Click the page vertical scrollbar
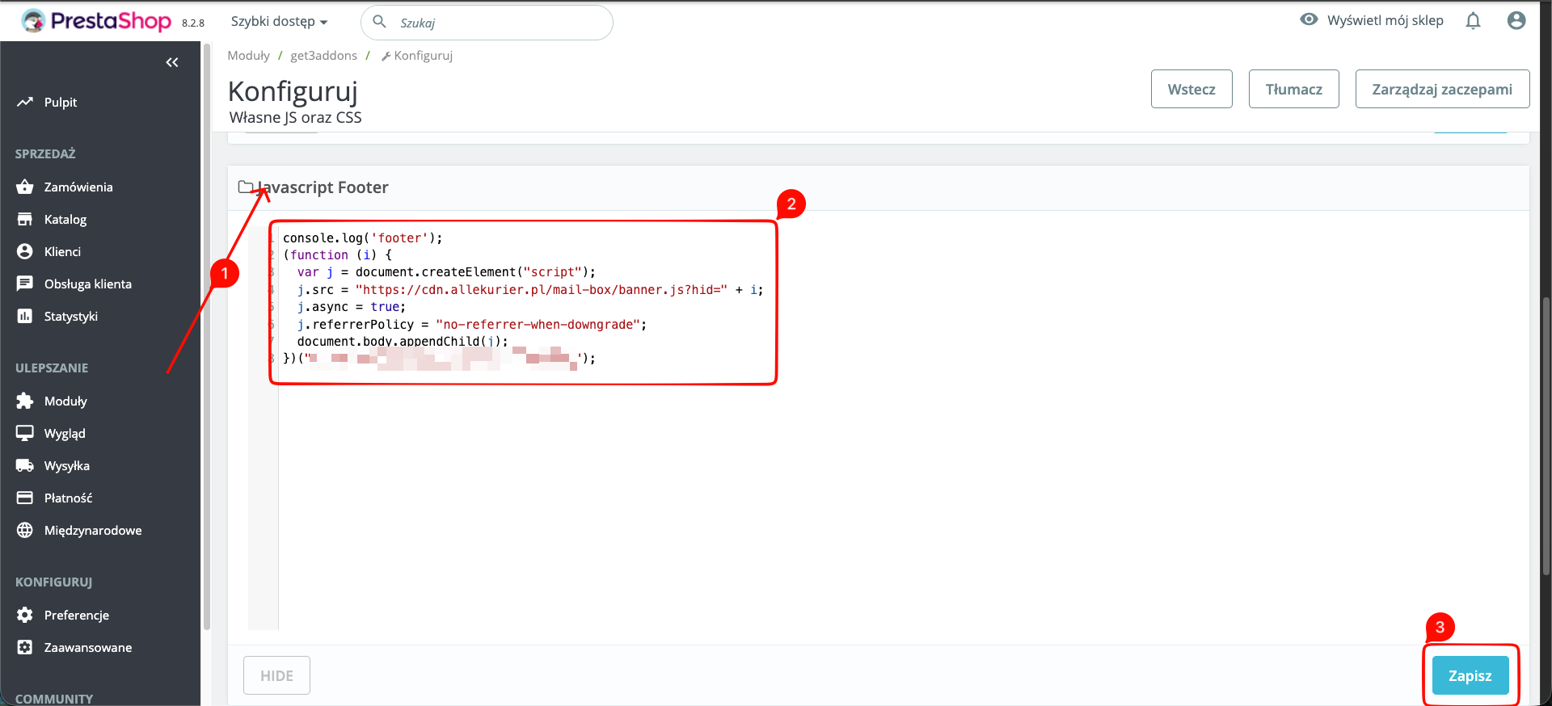Screen dimensions: 1552x706 pyautogui.click(x=1546, y=436)
